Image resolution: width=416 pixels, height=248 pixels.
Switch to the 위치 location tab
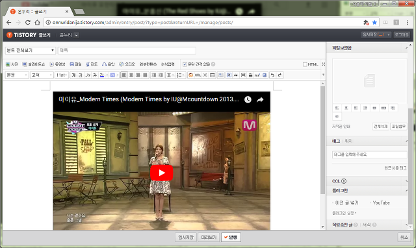pos(348,142)
